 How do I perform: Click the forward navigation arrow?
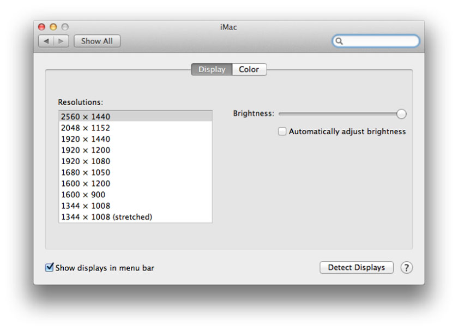coord(61,41)
